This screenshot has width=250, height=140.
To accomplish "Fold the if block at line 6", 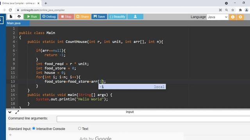I will point(16,51).
